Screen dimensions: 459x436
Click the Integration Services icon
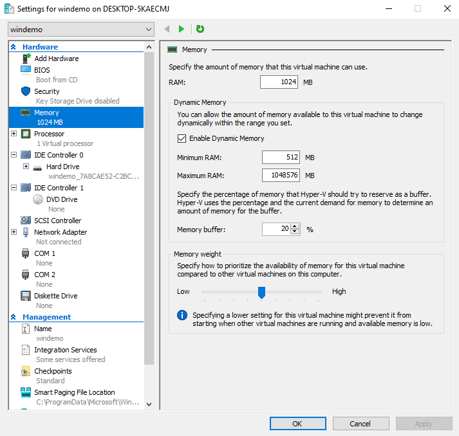tap(26, 350)
